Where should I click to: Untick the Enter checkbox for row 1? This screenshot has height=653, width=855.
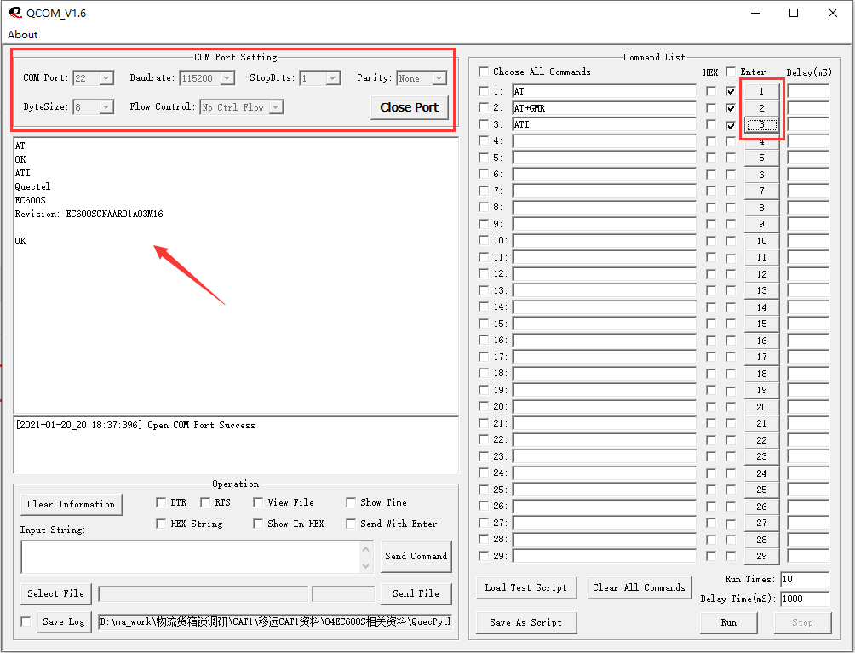click(731, 92)
